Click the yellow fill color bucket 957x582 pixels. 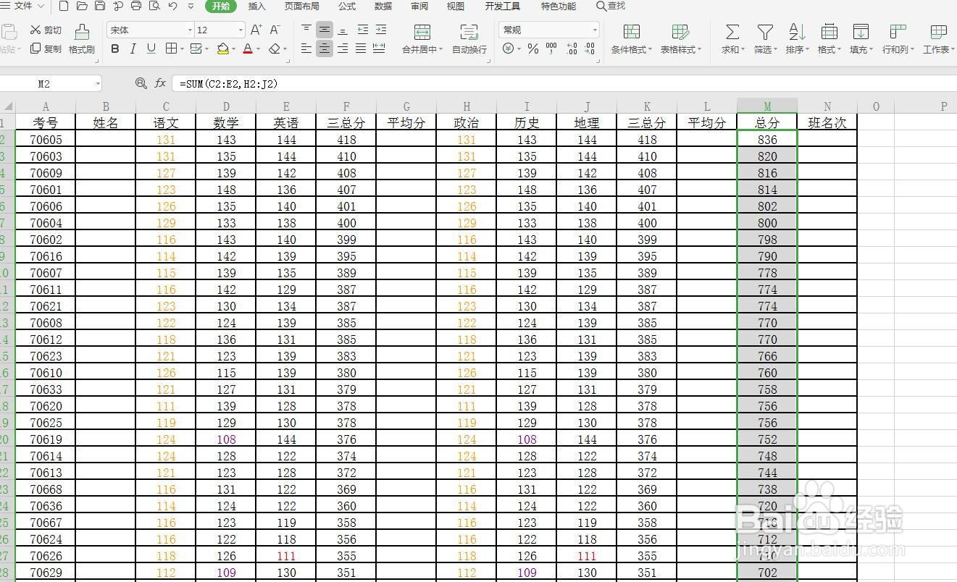click(222, 48)
